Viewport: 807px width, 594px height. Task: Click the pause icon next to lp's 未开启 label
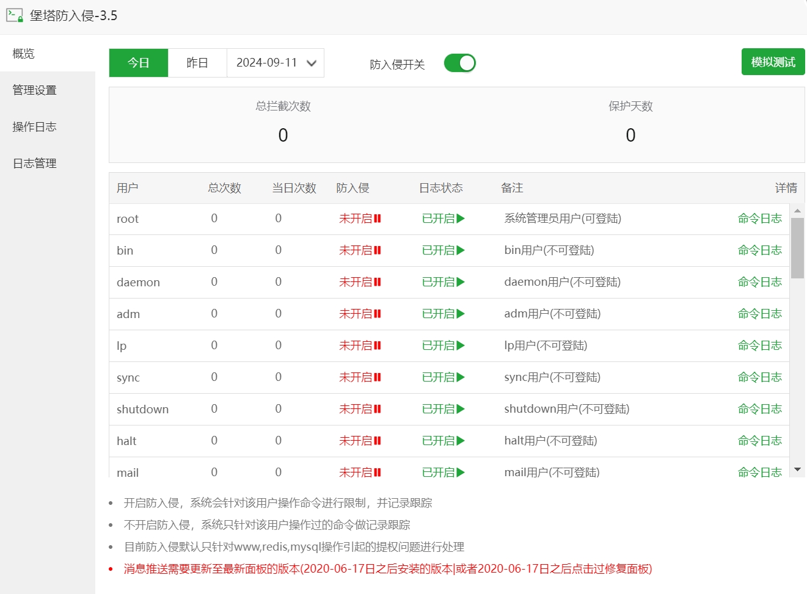tap(378, 346)
